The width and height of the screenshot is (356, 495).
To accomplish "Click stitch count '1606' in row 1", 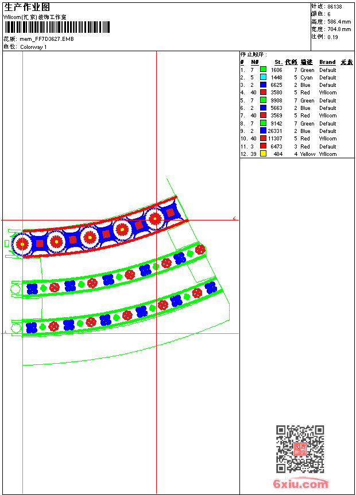I will click(277, 70).
